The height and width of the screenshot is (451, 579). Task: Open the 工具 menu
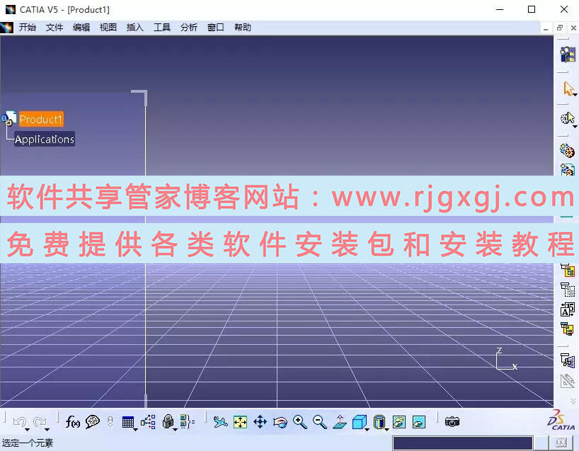161,28
